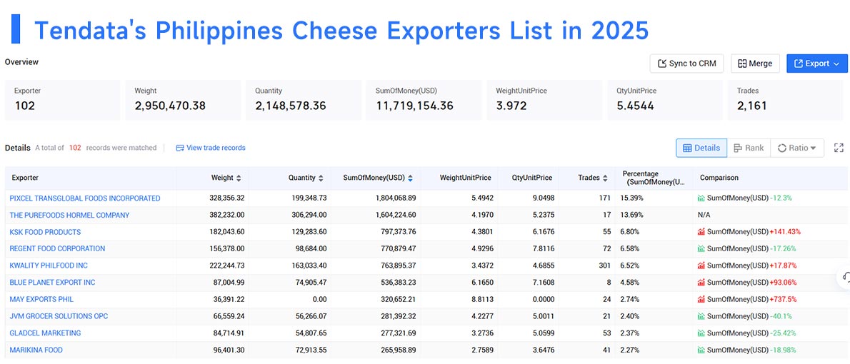Click the Exporter count 102 card
The height and width of the screenshot is (364, 850).
[62, 100]
